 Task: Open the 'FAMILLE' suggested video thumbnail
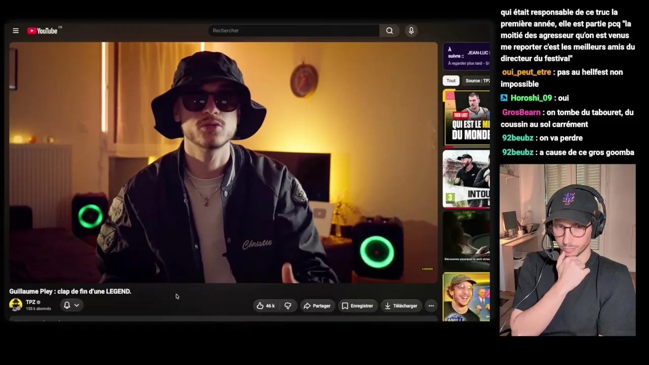coord(466,297)
